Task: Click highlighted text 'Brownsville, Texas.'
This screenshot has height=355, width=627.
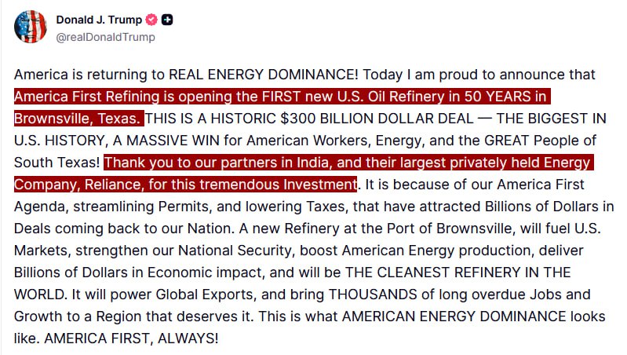Action: click(x=78, y=119)
